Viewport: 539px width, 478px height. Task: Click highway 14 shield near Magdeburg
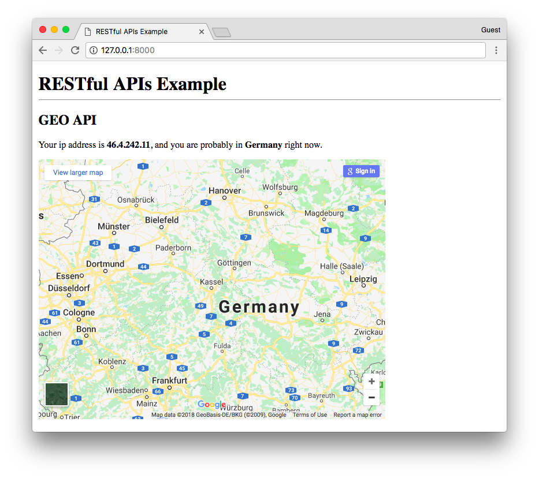click(326, 230)
